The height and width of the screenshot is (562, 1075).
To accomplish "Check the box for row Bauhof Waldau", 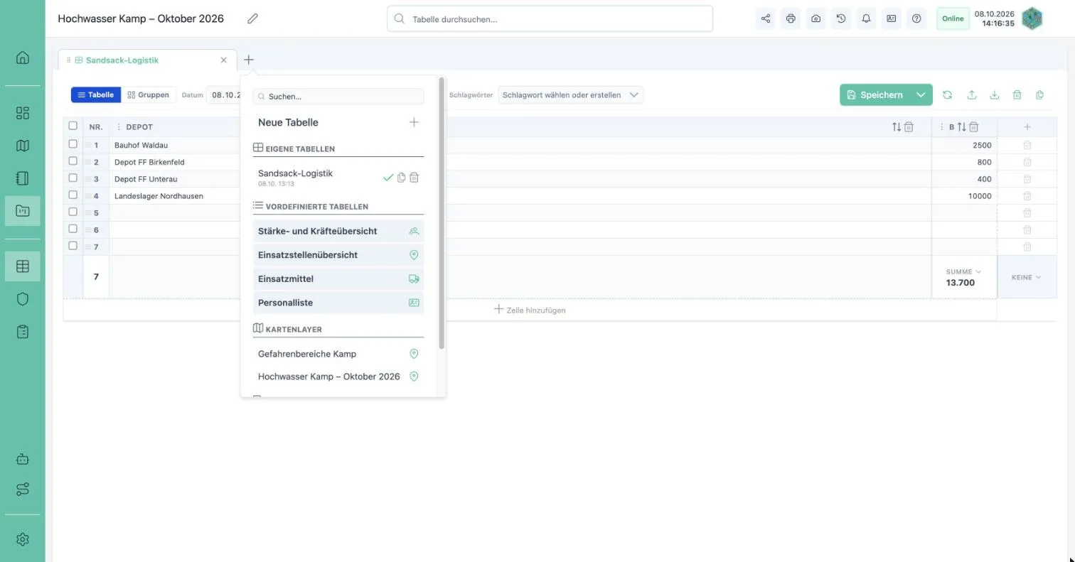I will 73,144.
